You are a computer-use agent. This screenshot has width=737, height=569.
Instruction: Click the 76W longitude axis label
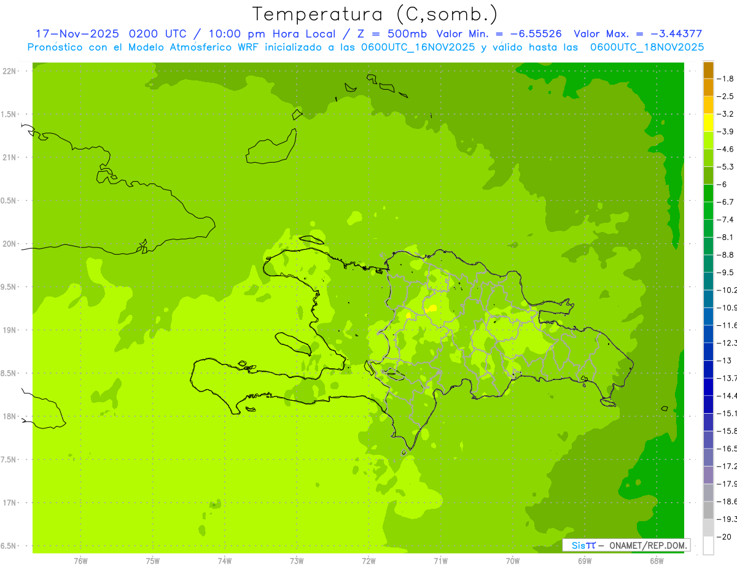(x=80, y=560)
